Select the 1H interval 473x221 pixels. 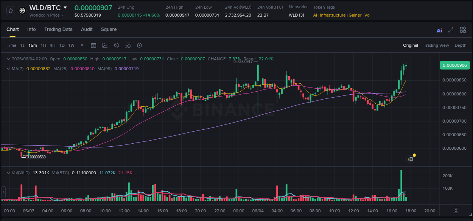[x=43, y=45]
